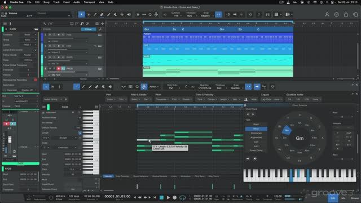Add a new track with the plus icon
This screenshot has width=361, height=203.
[103, 24]
